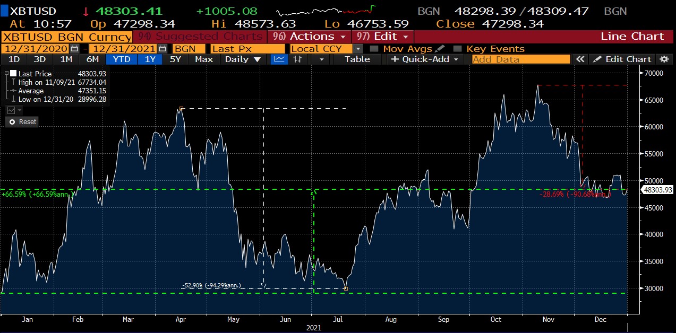Click the XBTUSD BGN Curncy security field
This screenshot has height=333, width=676.
coord(66,37)
